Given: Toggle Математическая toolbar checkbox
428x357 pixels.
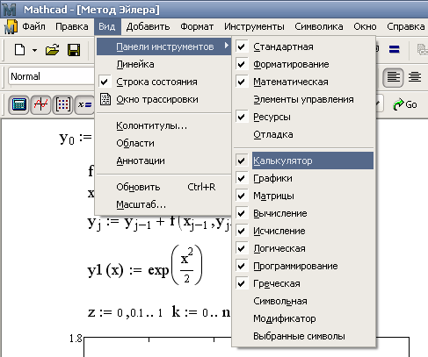Looking at the screenshot, I should pos(304,82).
